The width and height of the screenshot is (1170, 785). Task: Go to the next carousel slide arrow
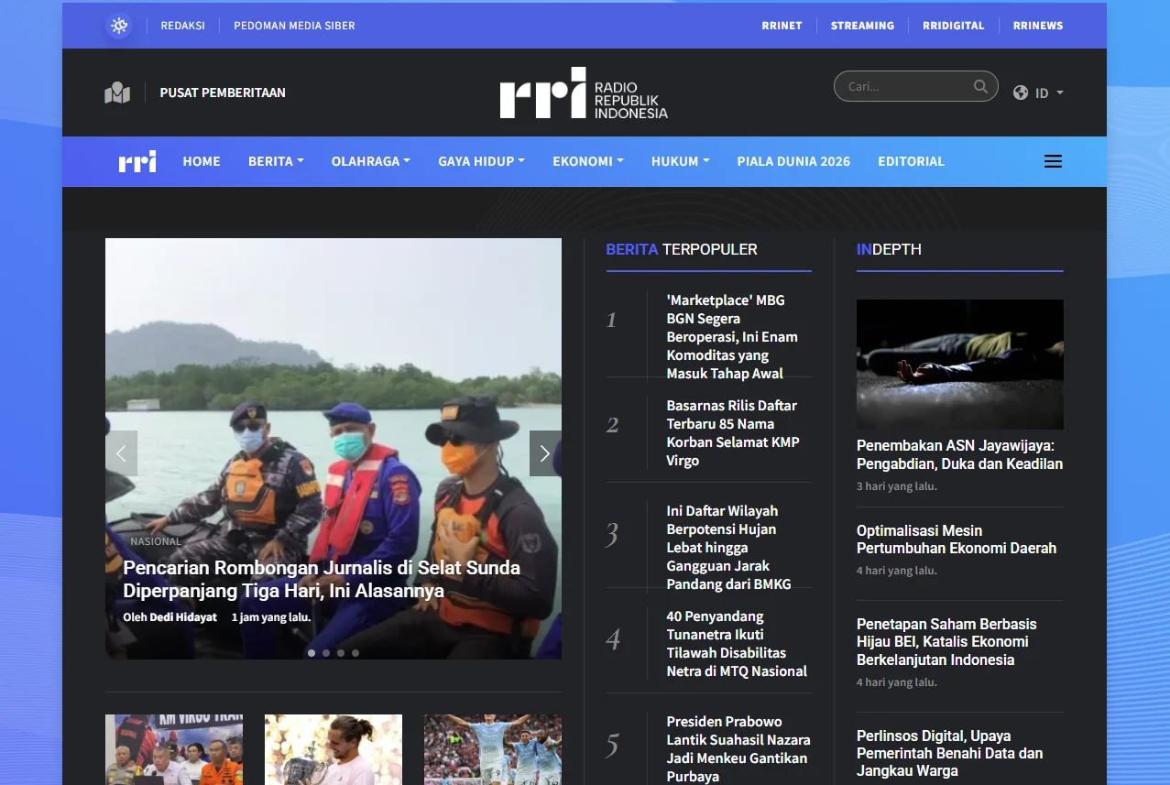545,453
